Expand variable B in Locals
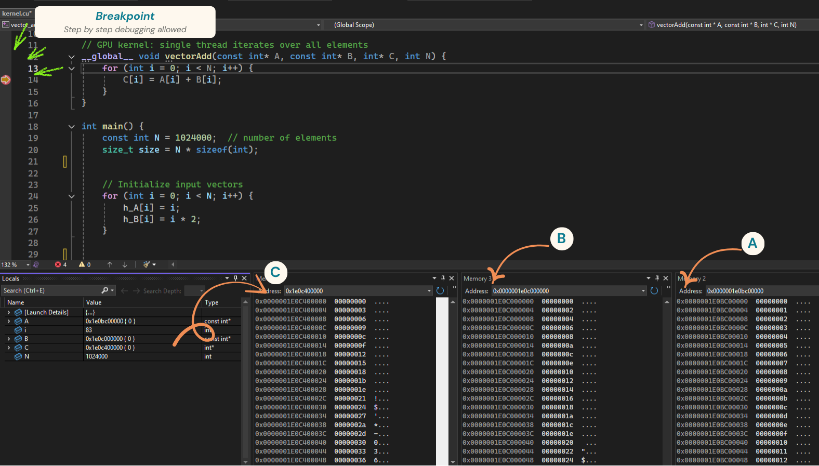The width and height of the screenshot is (819, 466). tap(9, 339)
